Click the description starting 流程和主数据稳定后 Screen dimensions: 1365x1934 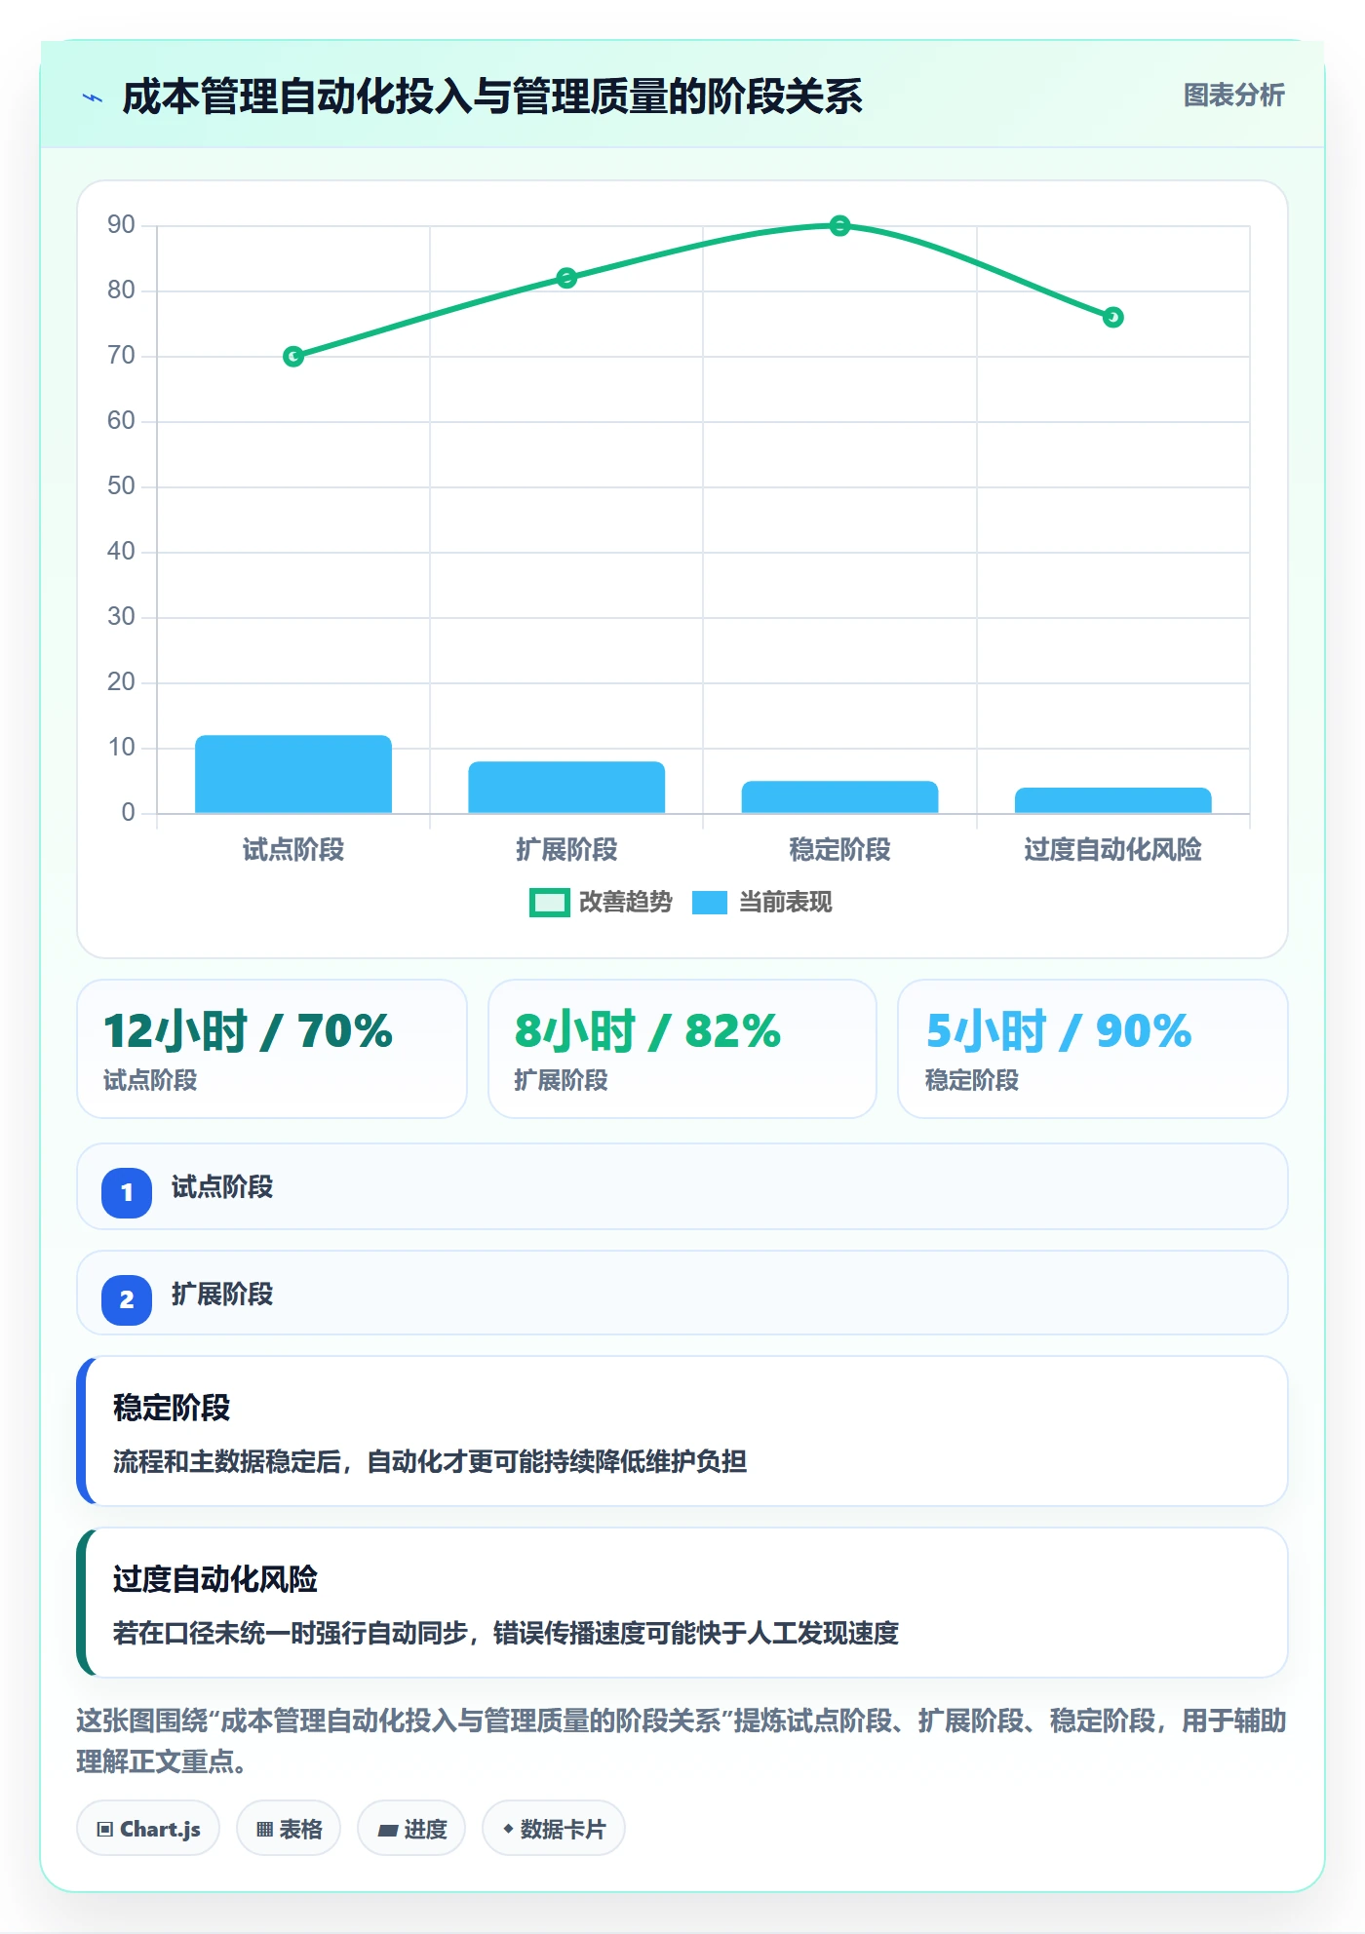(430, 1461)
